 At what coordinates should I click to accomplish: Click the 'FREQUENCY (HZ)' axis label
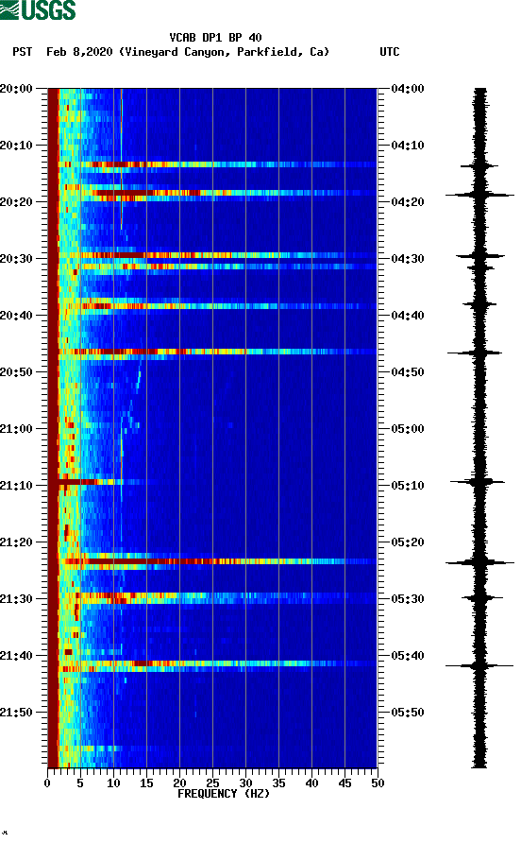(x=224, y=794)
